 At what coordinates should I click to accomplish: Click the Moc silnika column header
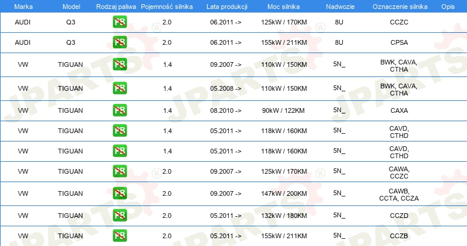point(284,7)
